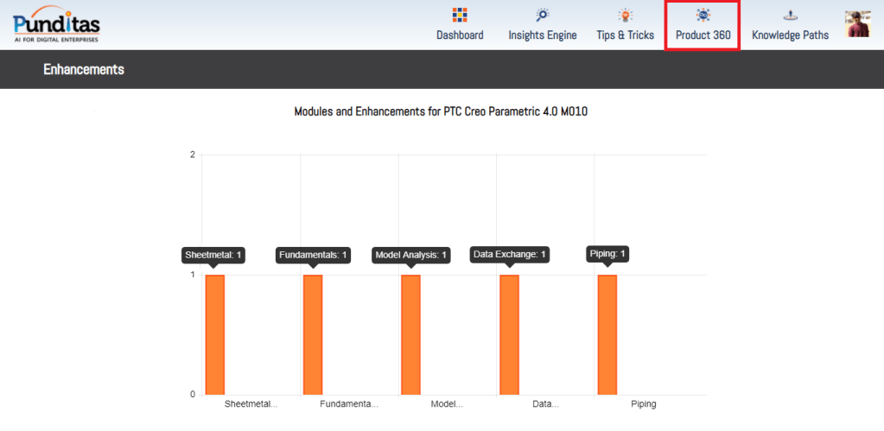
Task: Click the Dashboard grid icon
Action: [460, 15]
